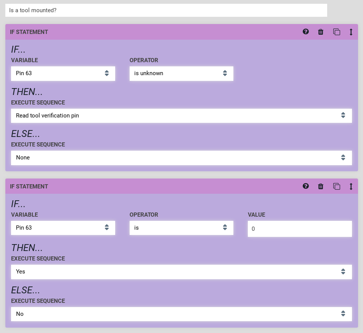
Task: Open help for the first IF statement
Action: point(306,32)
